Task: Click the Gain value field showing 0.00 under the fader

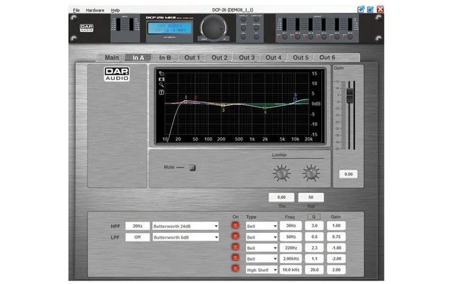Action: 348,174
